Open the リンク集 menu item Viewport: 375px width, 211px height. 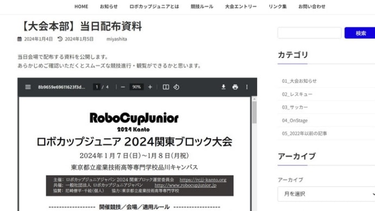(x=277, y=7)
